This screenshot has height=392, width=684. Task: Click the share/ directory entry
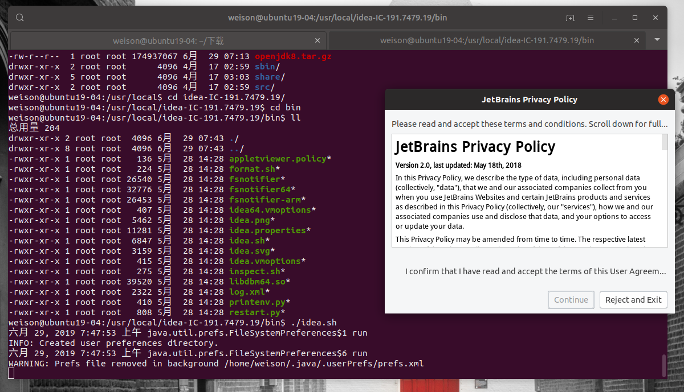pos(270,77)
